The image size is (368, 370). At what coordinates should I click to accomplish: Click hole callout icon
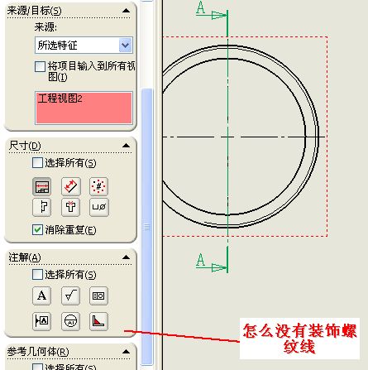click(98, 207)
